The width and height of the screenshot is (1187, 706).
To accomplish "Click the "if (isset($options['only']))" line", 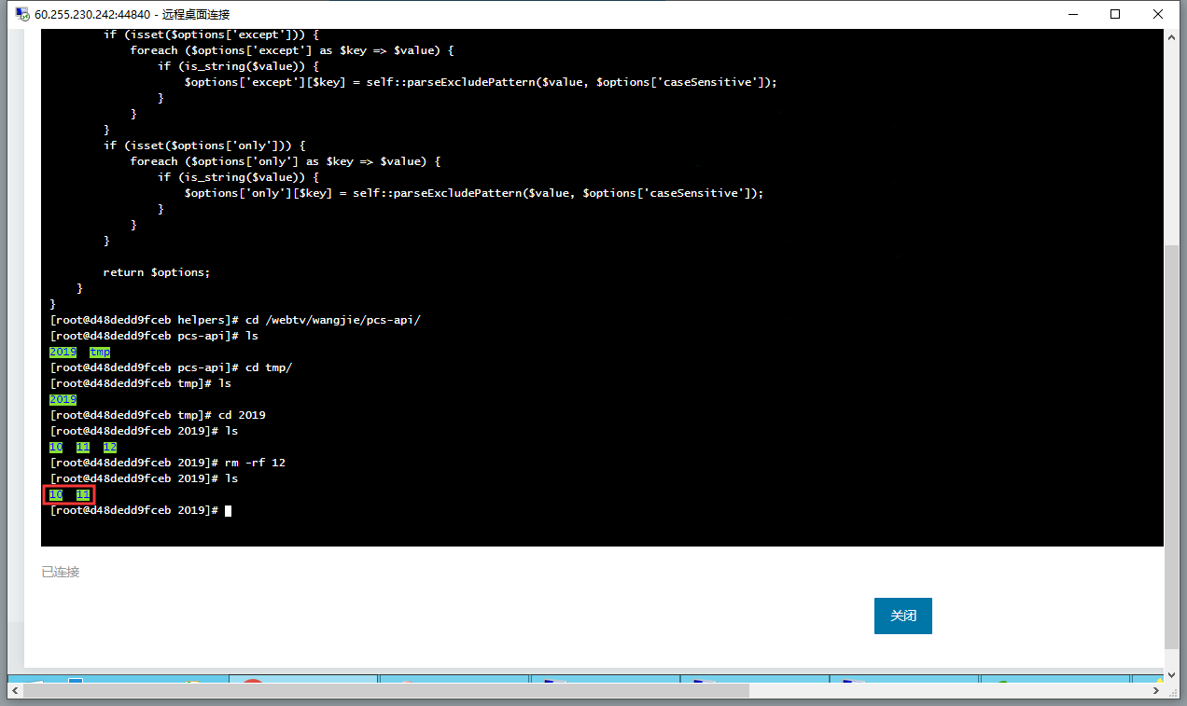I will pos(204,145).
